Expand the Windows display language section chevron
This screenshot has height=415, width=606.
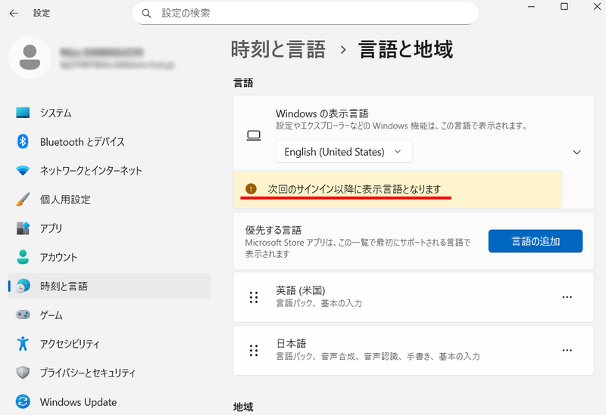coord(577,152)
